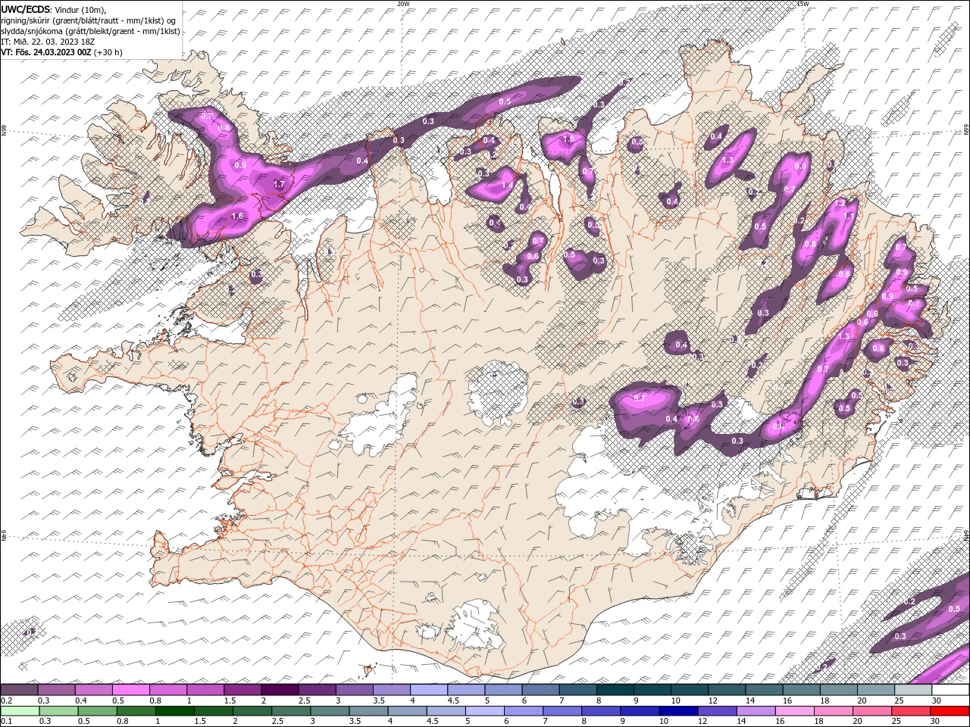Click the '15W' longitude label

click(803, 4)
